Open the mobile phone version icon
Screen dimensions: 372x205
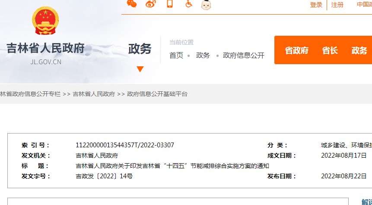pos(170,4)
